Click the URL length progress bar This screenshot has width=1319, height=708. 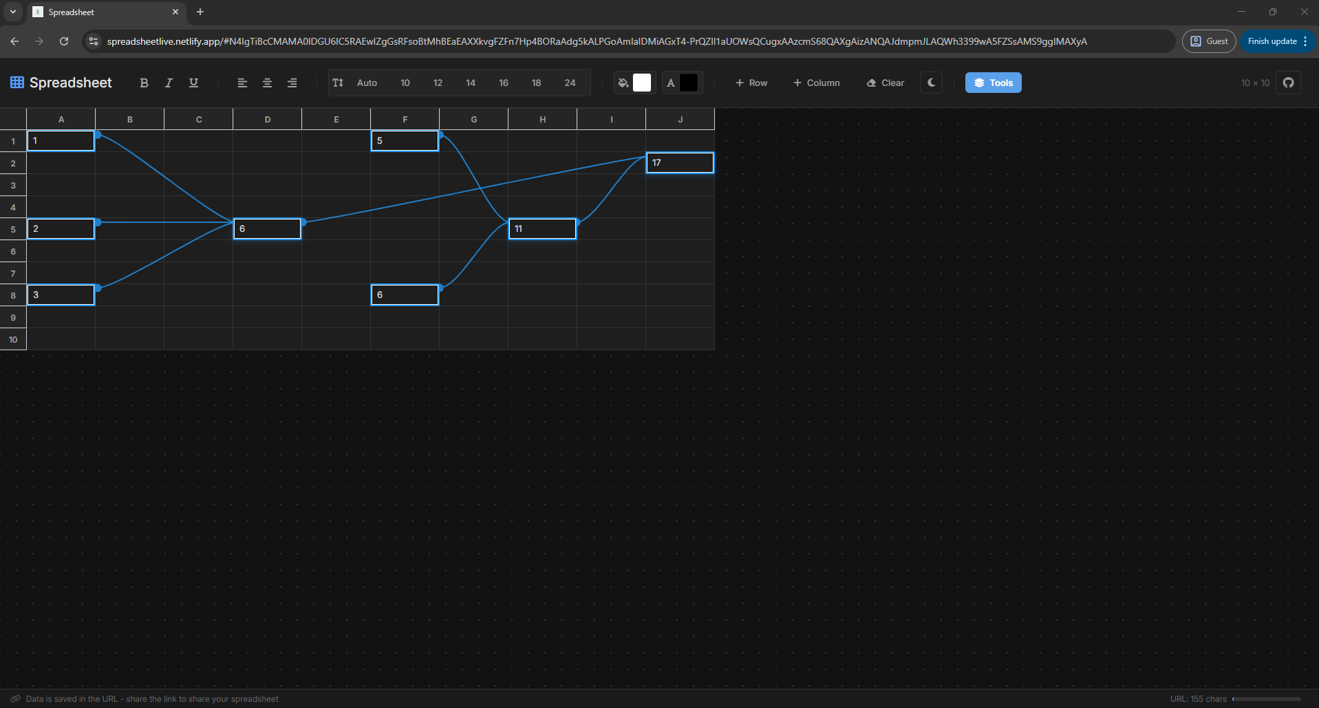(1267, 699)
